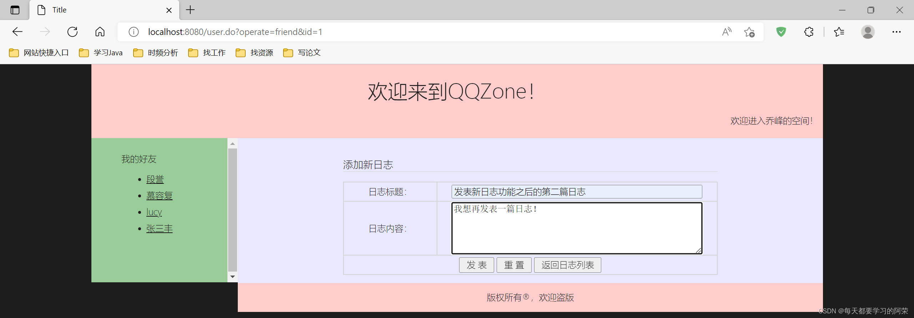This screenshot has width=914, height=318.
Task: Click the browser forward arrow
Action: coord(45,32)
